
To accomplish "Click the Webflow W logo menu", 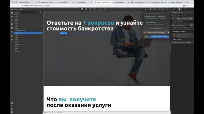I will pos(12,9).
